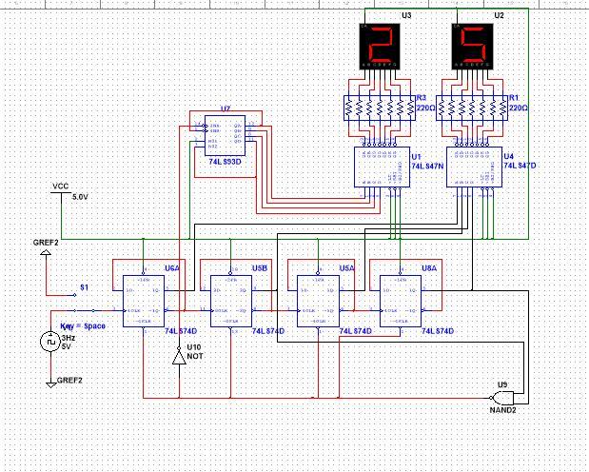This screenshot has height=472, width=589.
Task: Click the 220Ω value next to R1
Action: pyautogui.click(x=519, y=108)
